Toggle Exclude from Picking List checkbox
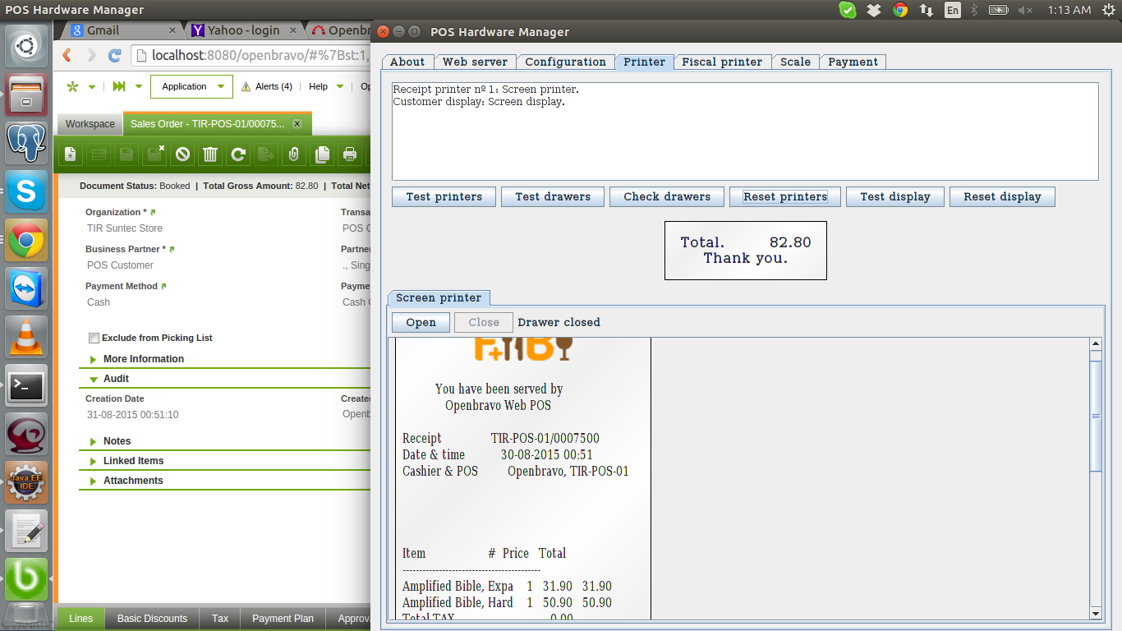Screen dimensions: 1122x631 pyautogui.click(x=94, y=338)
